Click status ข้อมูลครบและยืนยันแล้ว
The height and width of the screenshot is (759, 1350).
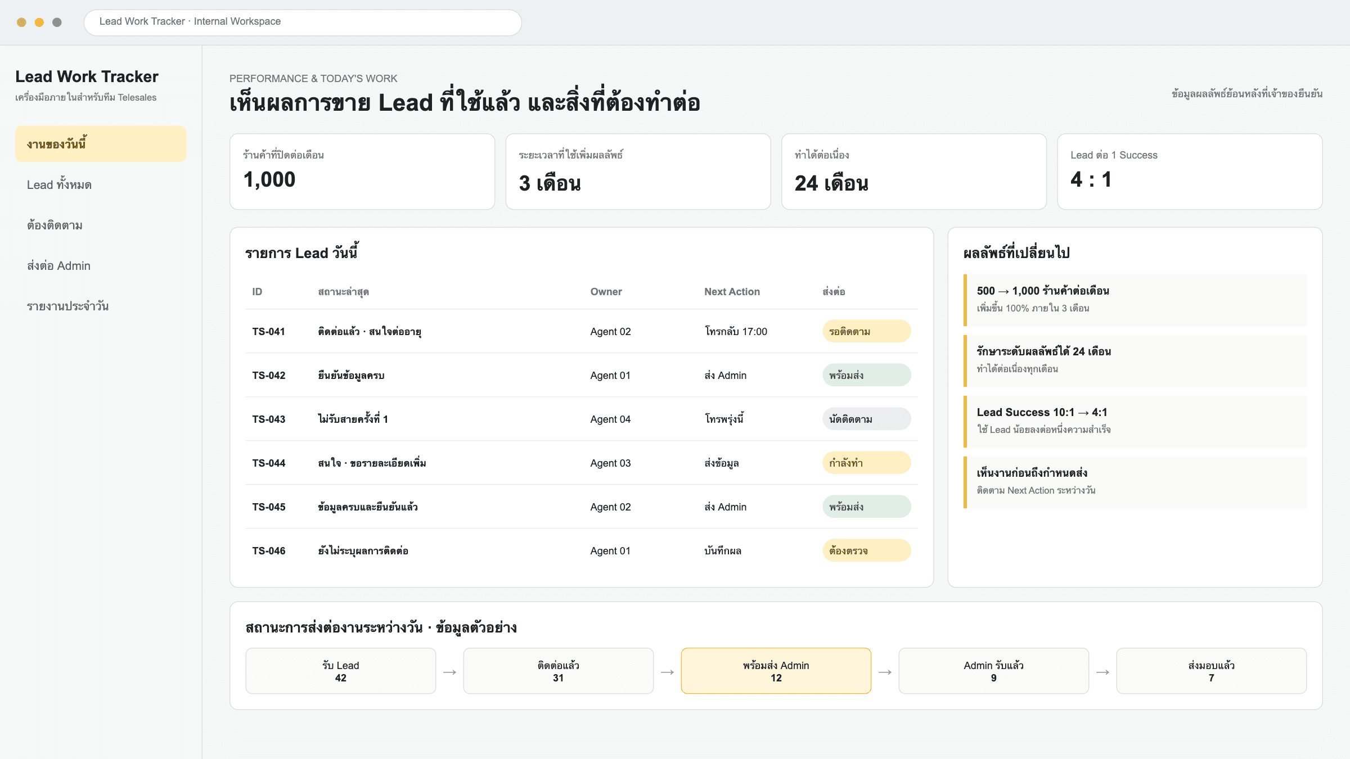click(368, 507)
